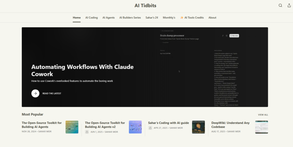The image size is (293, 147).
Task: Open Sahar's Coding with AI guide post
Action: coord(169,123)
